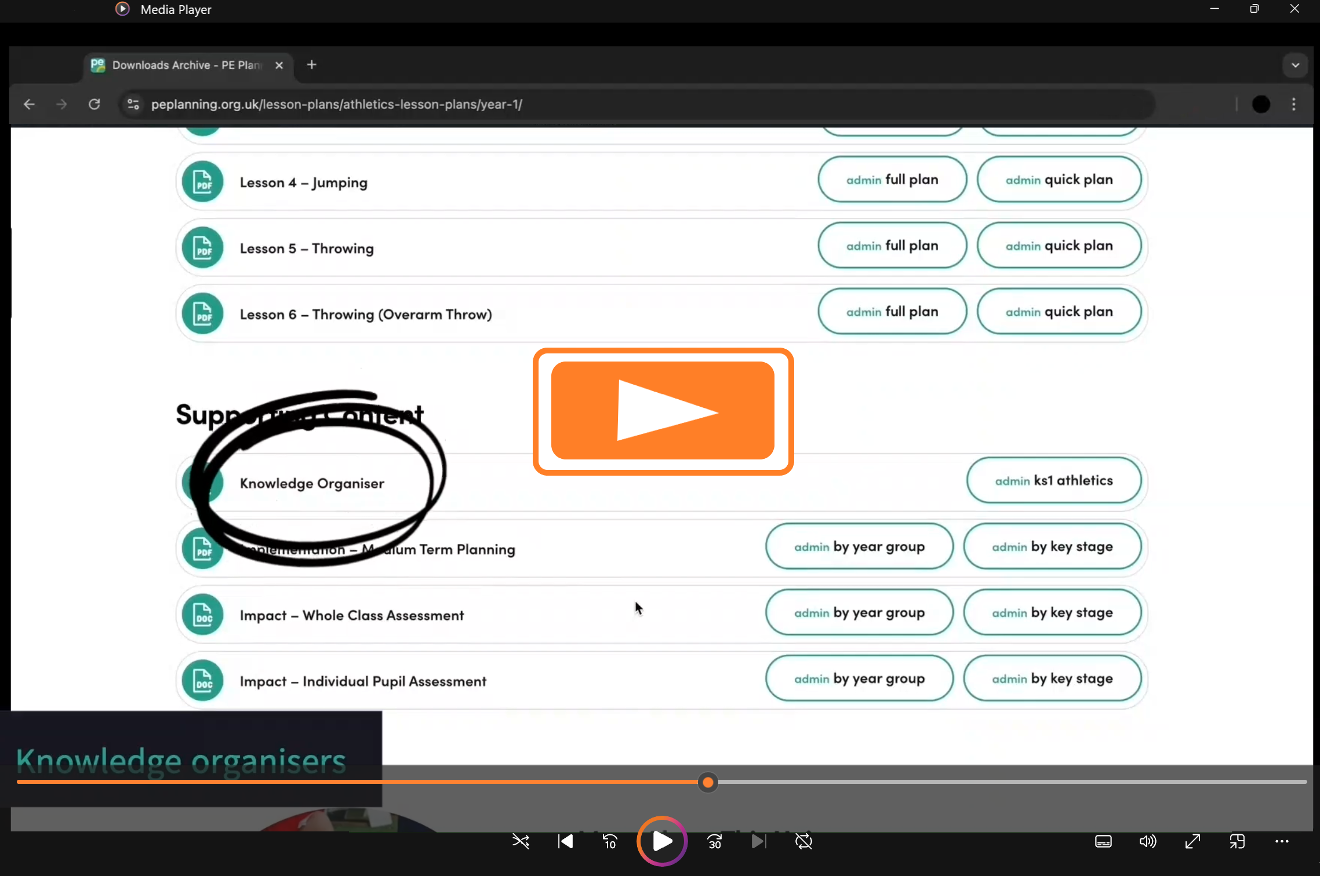Open a new browser tab
Image resolution: width=1320 pixels, height=876 pixels.
point(311,64)
